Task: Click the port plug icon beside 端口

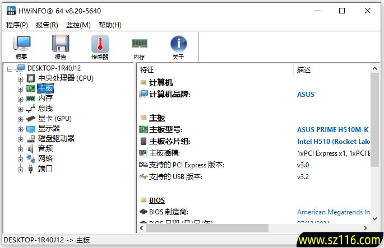Action: tap(31, 169)
